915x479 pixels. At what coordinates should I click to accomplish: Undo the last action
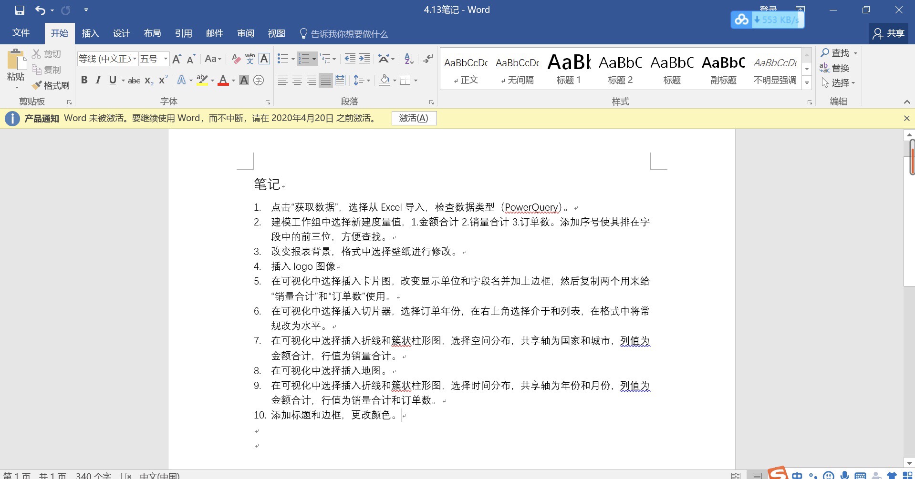[x=40, y=10]
